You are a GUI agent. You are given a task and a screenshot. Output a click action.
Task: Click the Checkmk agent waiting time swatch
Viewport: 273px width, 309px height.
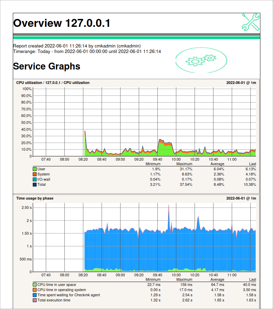[x=35, y=295]
